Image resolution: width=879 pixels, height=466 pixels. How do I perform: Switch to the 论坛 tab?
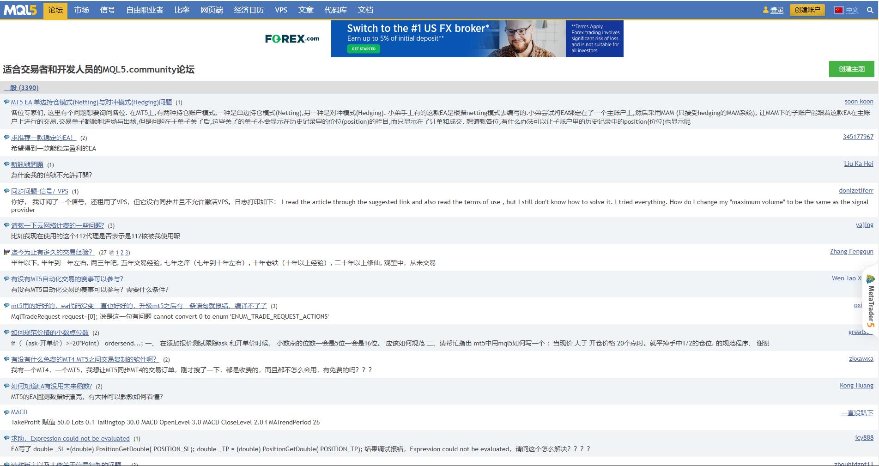(55, 10)
